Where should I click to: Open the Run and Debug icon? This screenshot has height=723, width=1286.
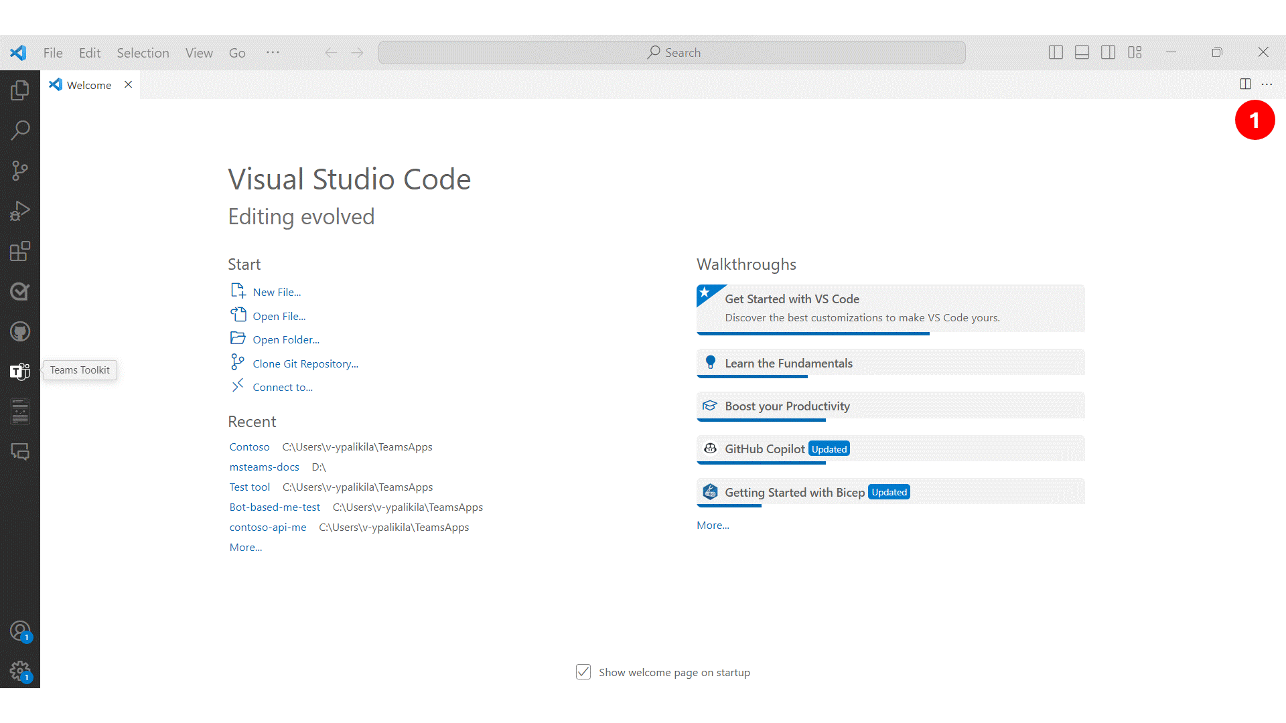click(x=19, y=210)
